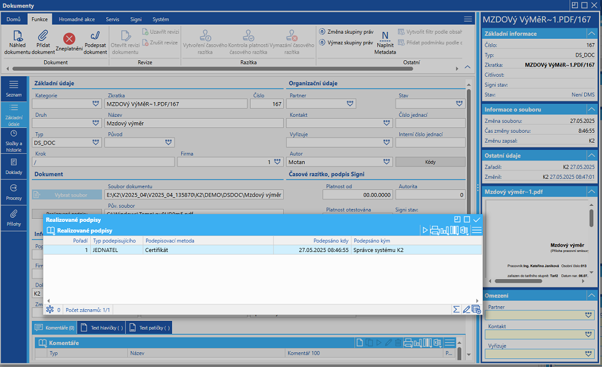Click play triangle icon in Realizované podpisy toolbar

(425, 230)
